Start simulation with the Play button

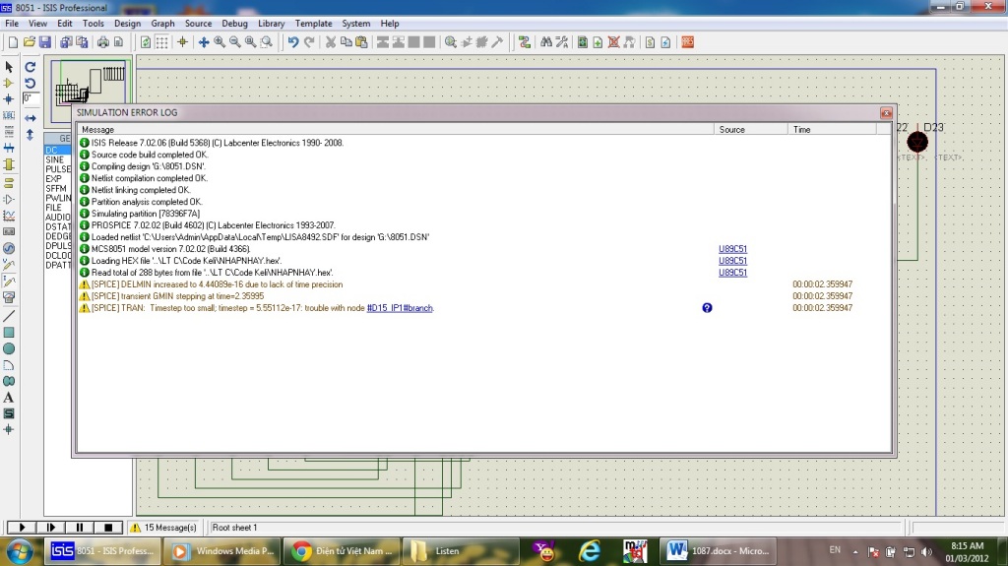coord(22,528)
